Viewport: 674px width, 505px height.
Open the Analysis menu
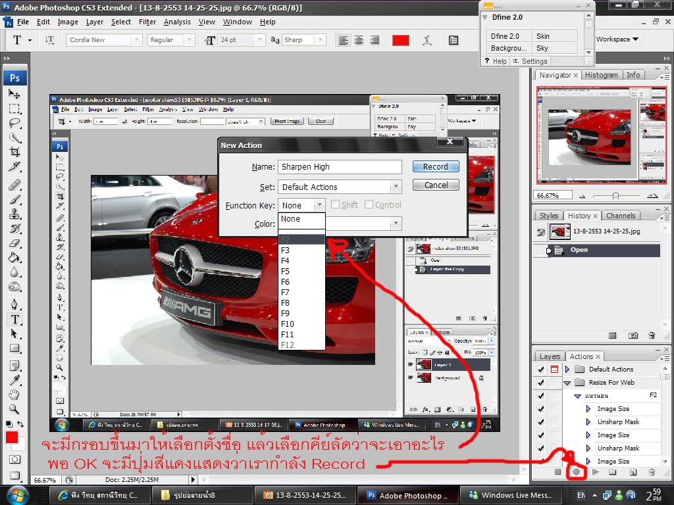coord(177,22)
